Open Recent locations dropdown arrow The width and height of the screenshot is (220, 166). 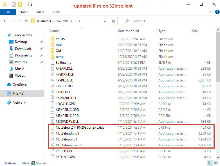coord(20,21)
